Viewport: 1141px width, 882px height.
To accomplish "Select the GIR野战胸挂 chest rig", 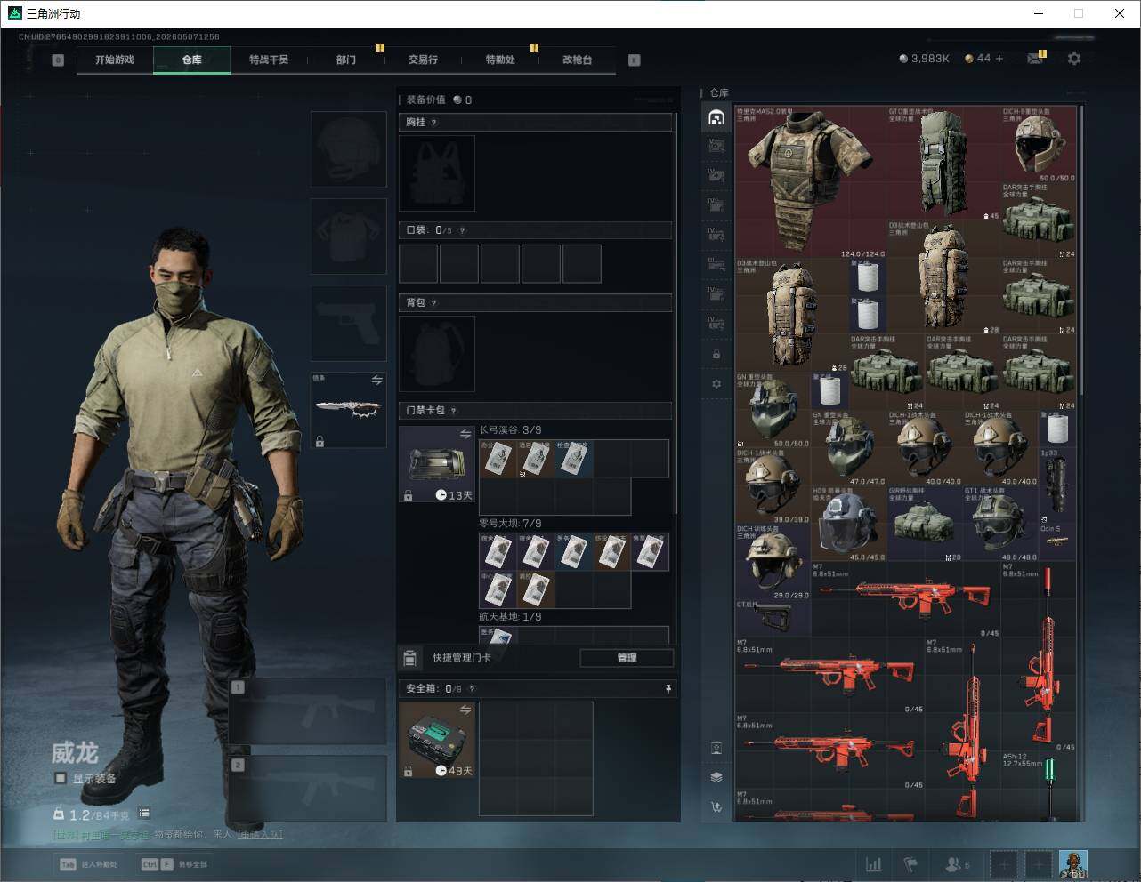I will (x=925, y=524).
